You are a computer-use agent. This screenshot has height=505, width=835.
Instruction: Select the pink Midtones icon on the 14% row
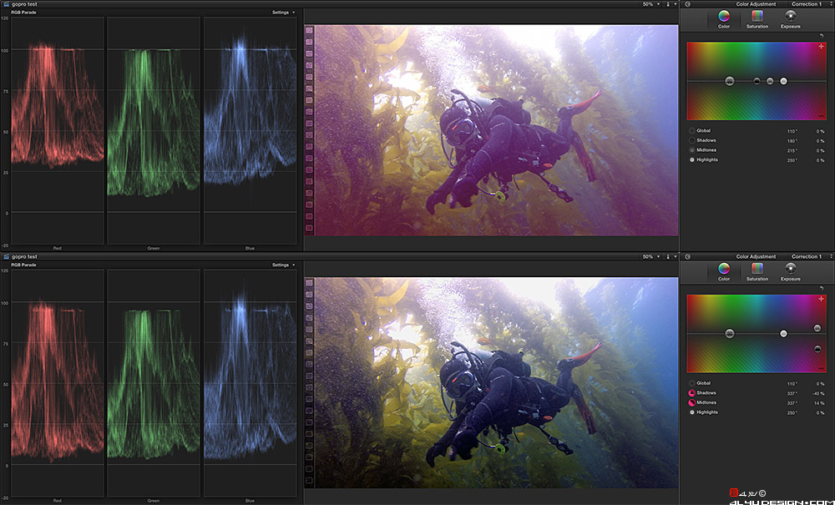pyautogui.click(x=691, y=403)
